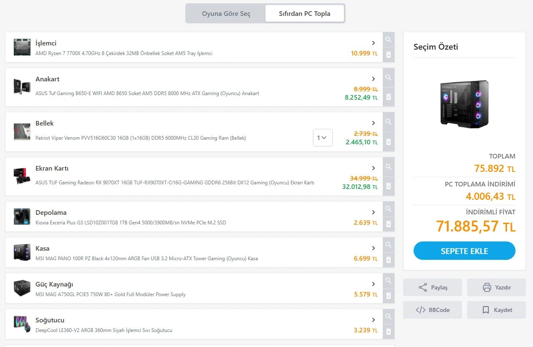Click the 71.885,57 TL discounted total
The width and height of the screenshot is (533, 347).
tap(476, 226)
